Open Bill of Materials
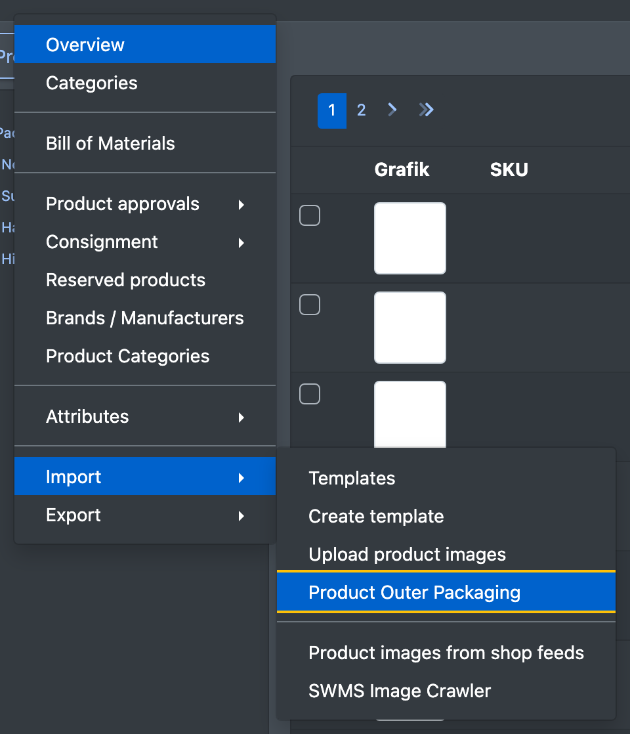Viewport: 630px width, 734px height. pyautogui.click(x=145, y=143)
